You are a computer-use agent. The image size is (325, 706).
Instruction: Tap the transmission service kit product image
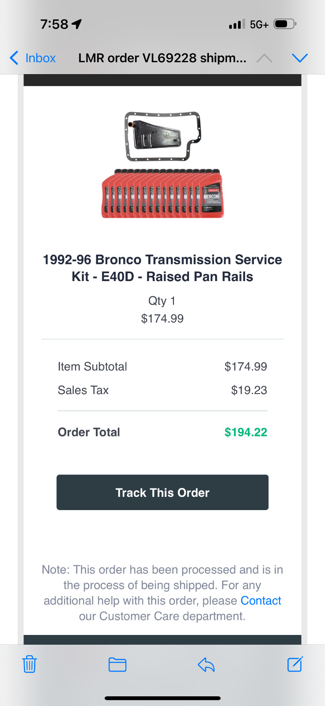(162, 165)
